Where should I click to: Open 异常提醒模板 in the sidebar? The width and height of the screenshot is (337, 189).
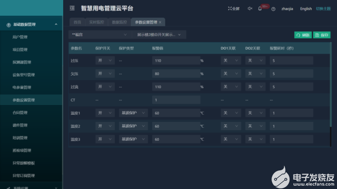(24, 163)
